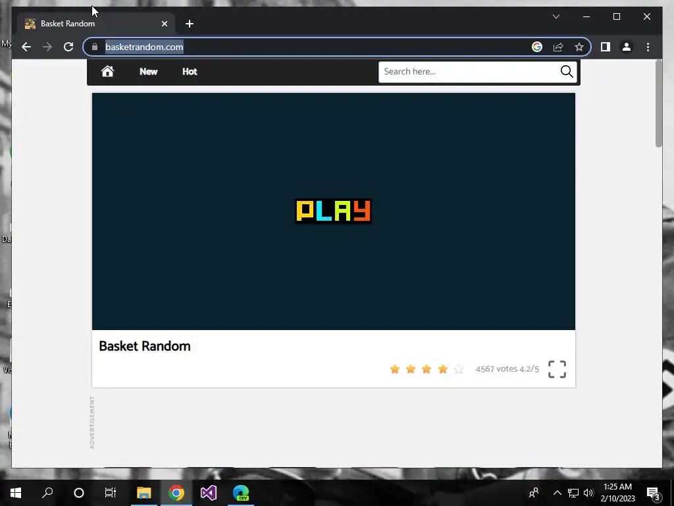Viewport: 674px width, 506px height.
Task: Share this page using share icon
Action: click(x=558, y=47)
